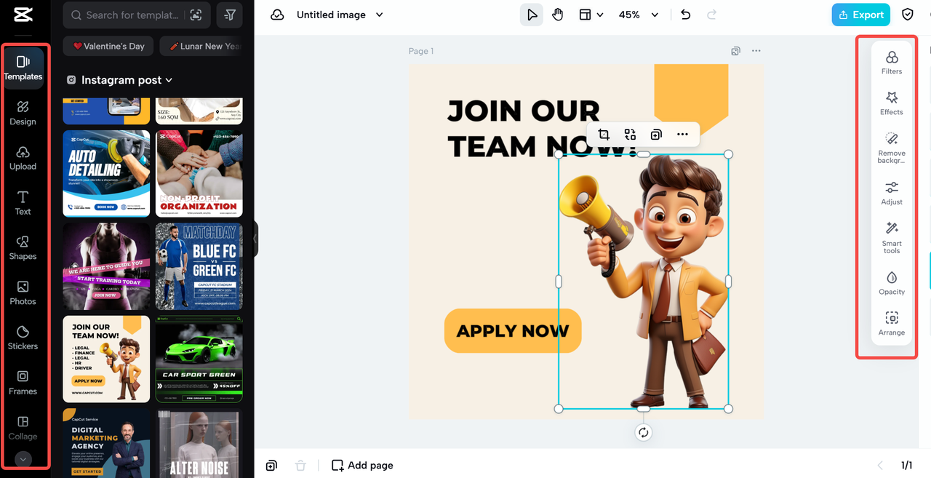Click the shield icon next to Export
Viewport: 931px width, 478px height.
point(908,15)
